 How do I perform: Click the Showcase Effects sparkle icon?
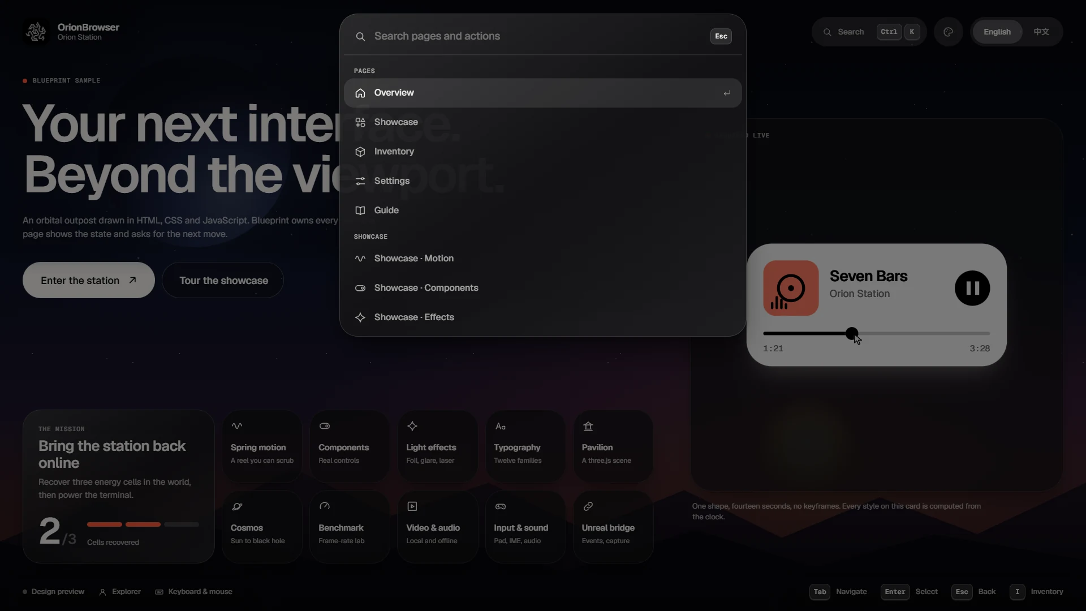pos(360,317)
